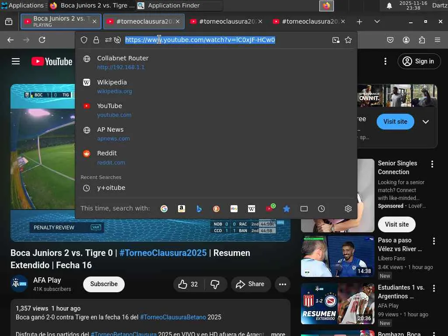Dislike the video with thumbs down
The width and height of the screenshot is (448, 336).
pos(215,284)
